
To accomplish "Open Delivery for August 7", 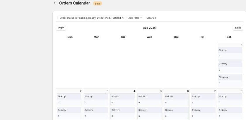I will [203, 113].
